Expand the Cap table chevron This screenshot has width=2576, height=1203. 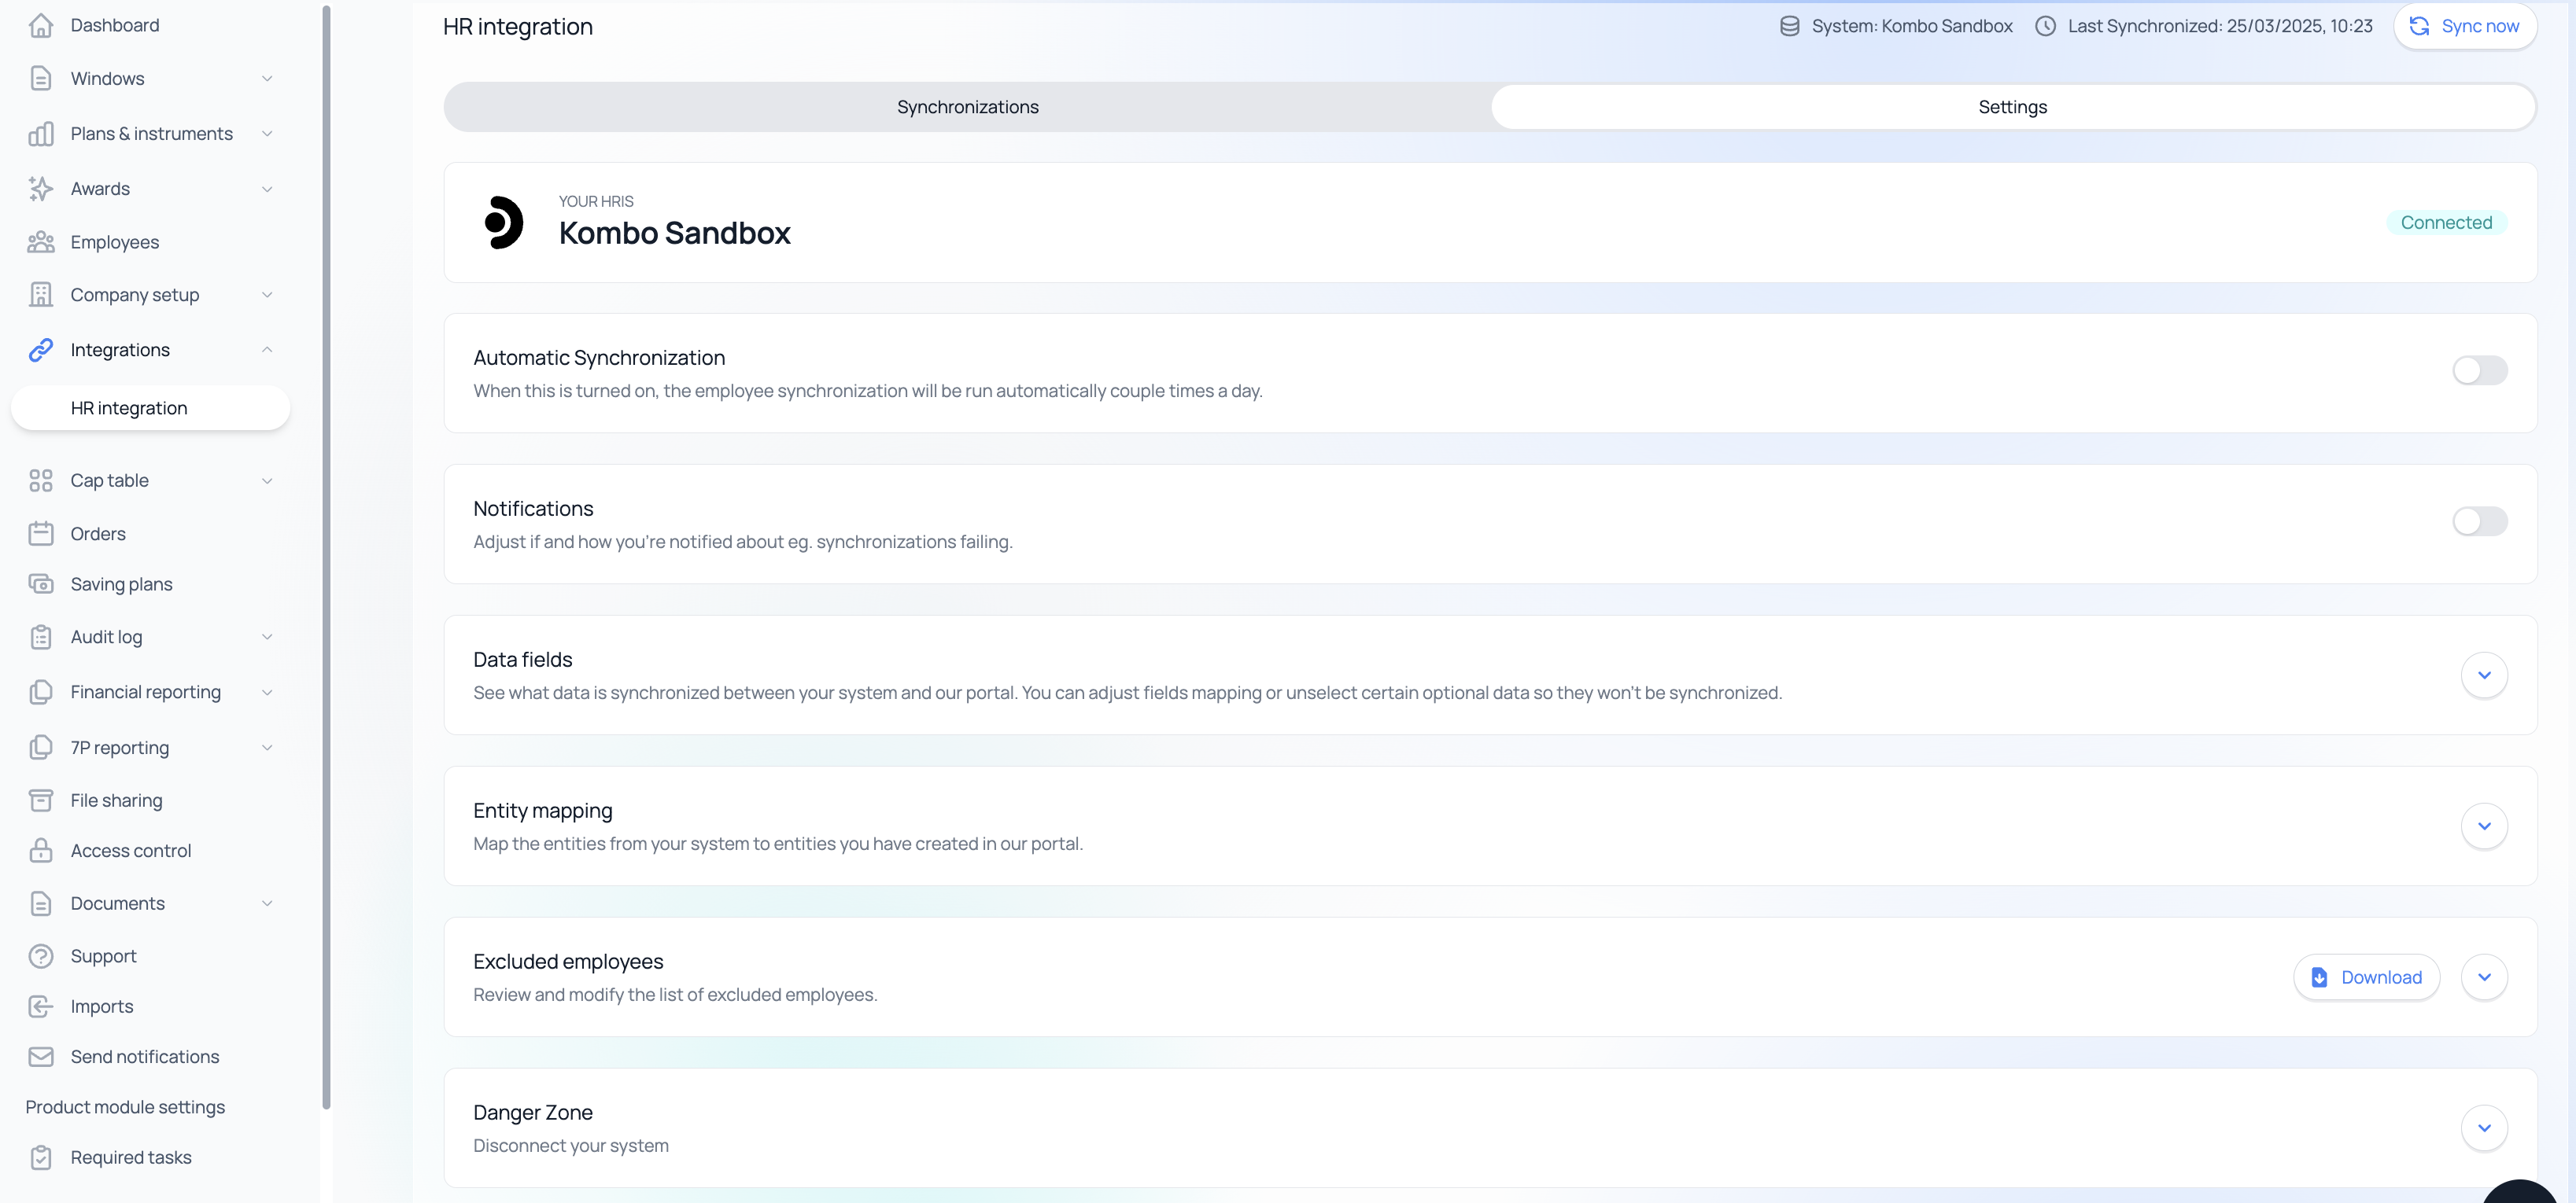coord(267,480)
